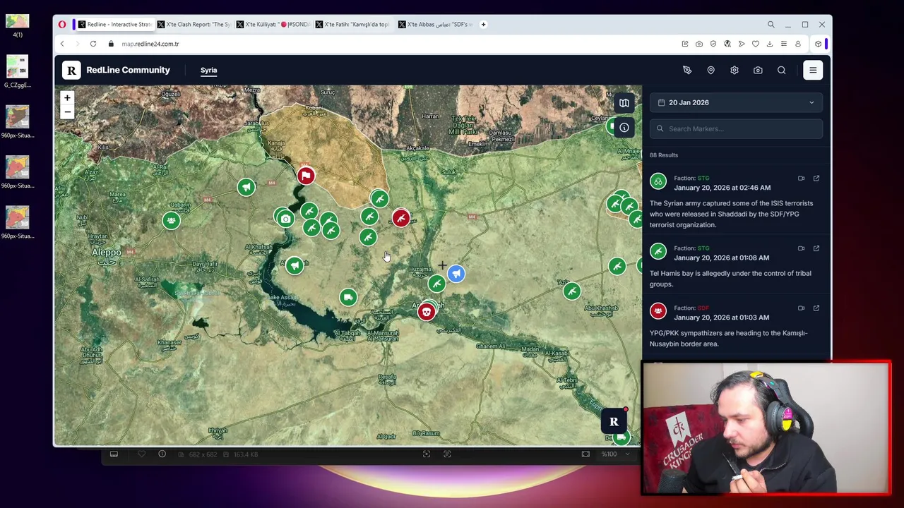This screenshot has height=508, width=904.
Task: Select the green weapon marker north of Raqqa
Action: coord(436,284)
